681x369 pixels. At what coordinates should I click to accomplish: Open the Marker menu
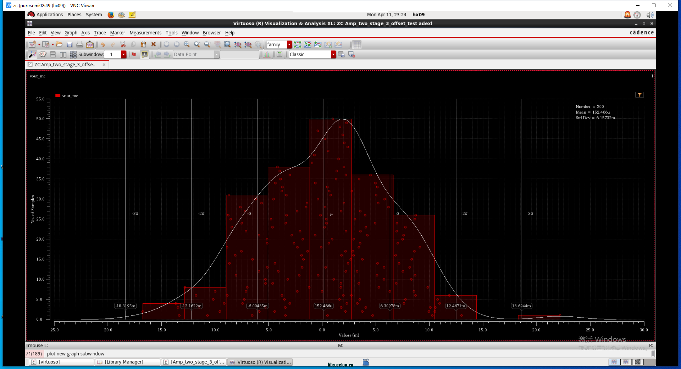[117, 33]
